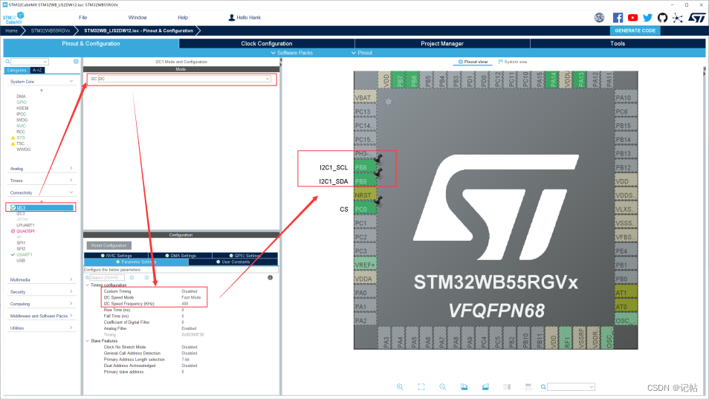Click the ST community network icon
The image size is (709, 399).
pos(677,18)
